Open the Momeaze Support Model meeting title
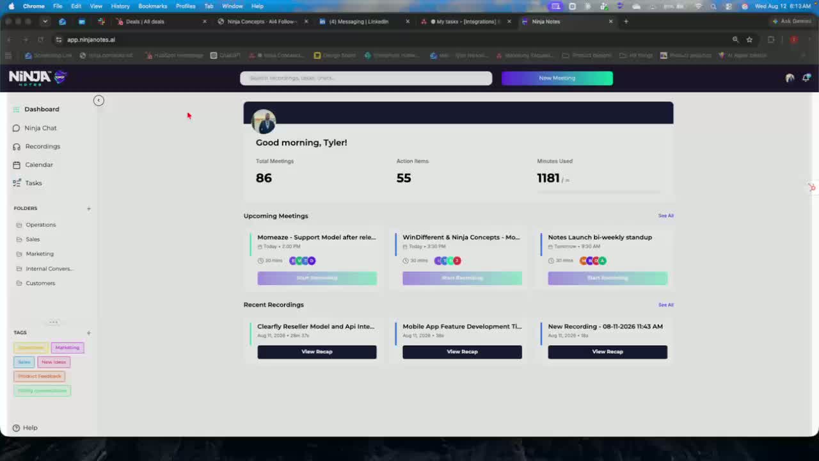This screenshot has height=461, width=819. coord(316,238)
